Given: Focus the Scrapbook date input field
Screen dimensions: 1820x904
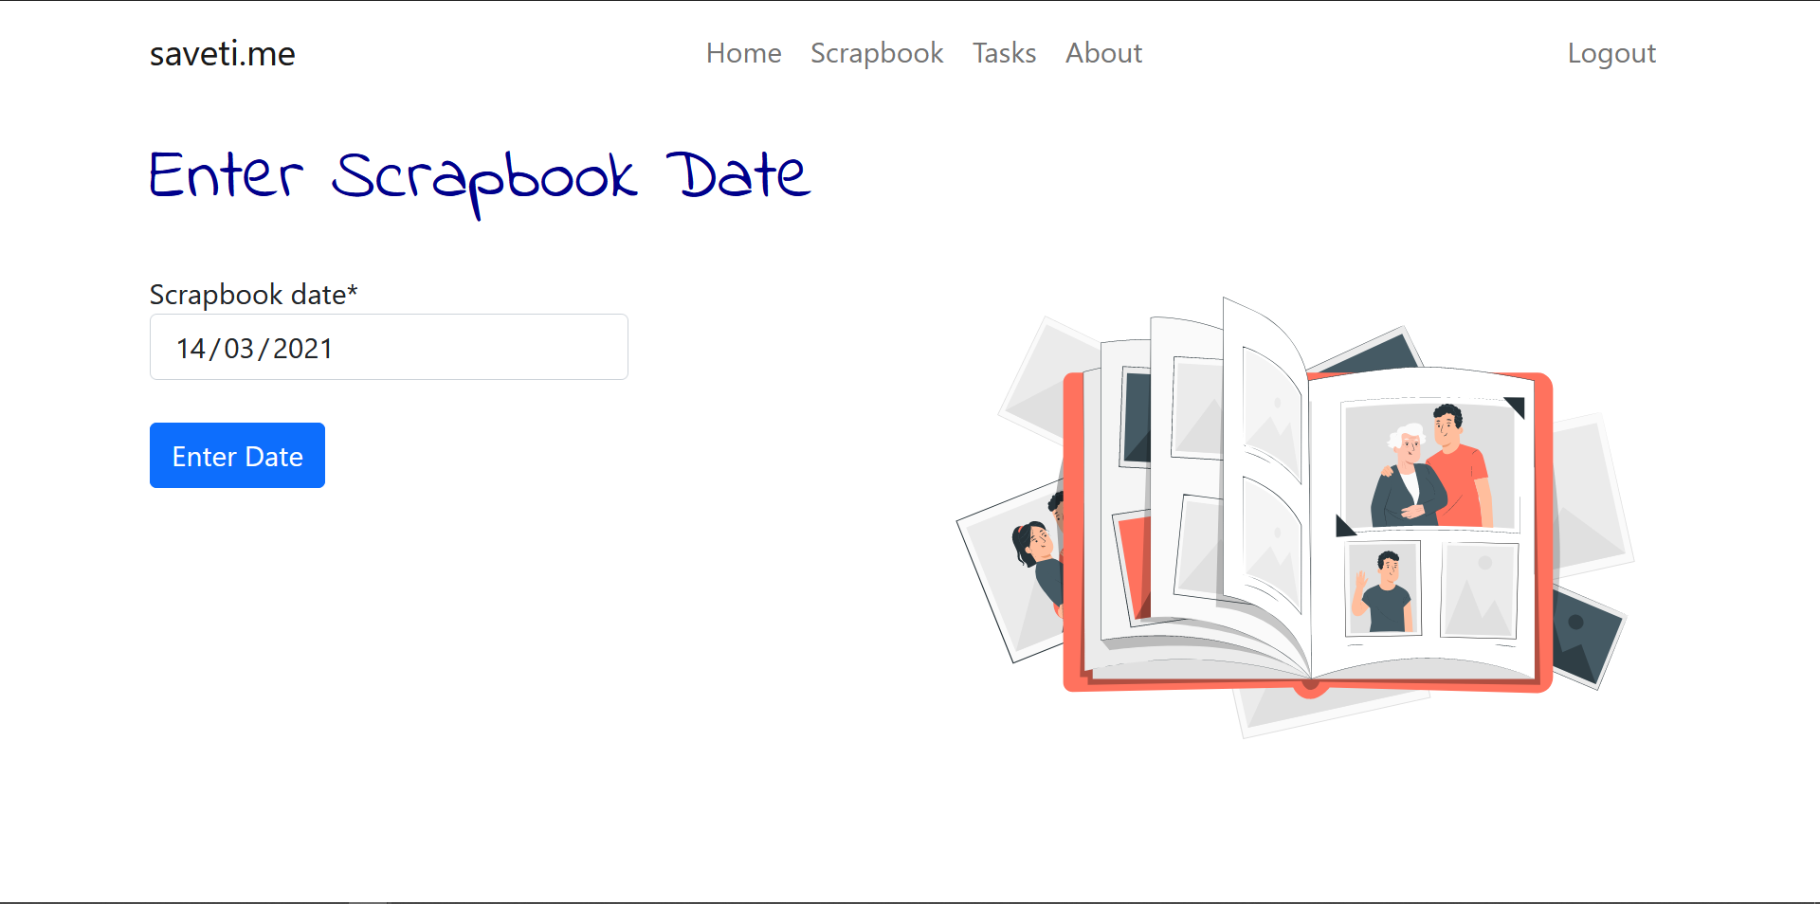Looking at the screenshot, I should coord(389,347).
